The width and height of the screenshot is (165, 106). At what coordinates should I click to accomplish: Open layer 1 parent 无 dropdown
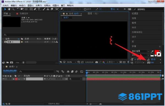click(x=75, y=79)
